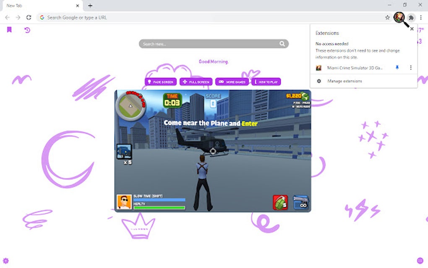This screenshot has width=428, height=268.
Task: Open the Chrome three-dot menu
Action: 421,18
